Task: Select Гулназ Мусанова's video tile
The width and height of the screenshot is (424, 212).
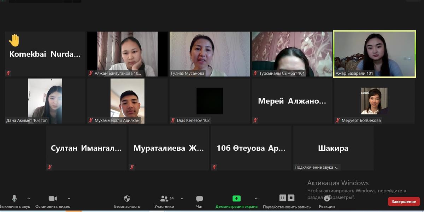Action: [210, 54]
